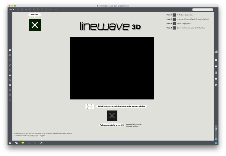
Task: Open the camera snapshots icon in right sidebar
Action: point(216,85)
